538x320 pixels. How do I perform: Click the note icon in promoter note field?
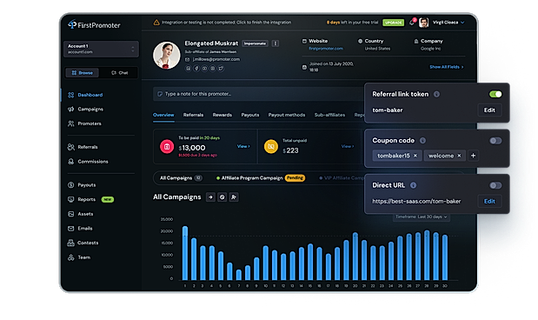click(160, 94)
